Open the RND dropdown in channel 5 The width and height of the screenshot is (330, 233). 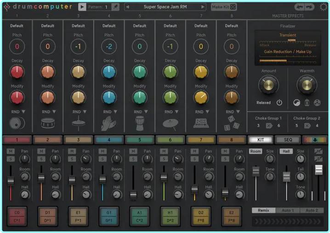point(141,112)
